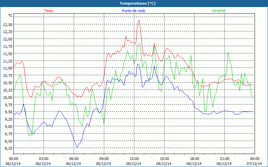Select the green "Windchill" legend label
The height and width of the screenshot is (167, 268).
click(x=218, y=11)
